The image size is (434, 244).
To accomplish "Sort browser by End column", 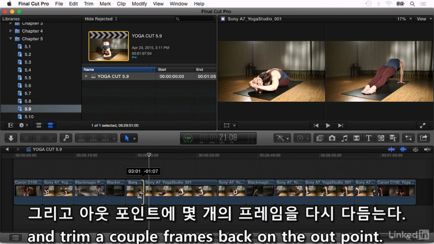I will [x=205, y=69].
